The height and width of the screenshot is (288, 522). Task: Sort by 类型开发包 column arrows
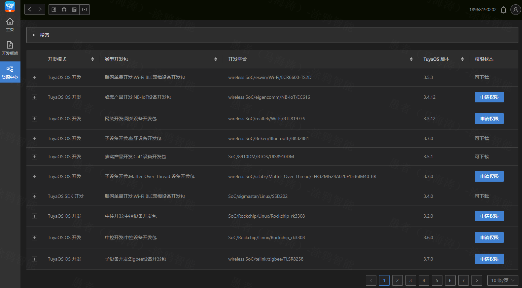[216, 59]
